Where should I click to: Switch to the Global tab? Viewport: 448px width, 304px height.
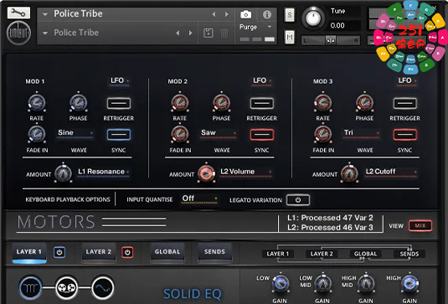[x=167, y=252]
